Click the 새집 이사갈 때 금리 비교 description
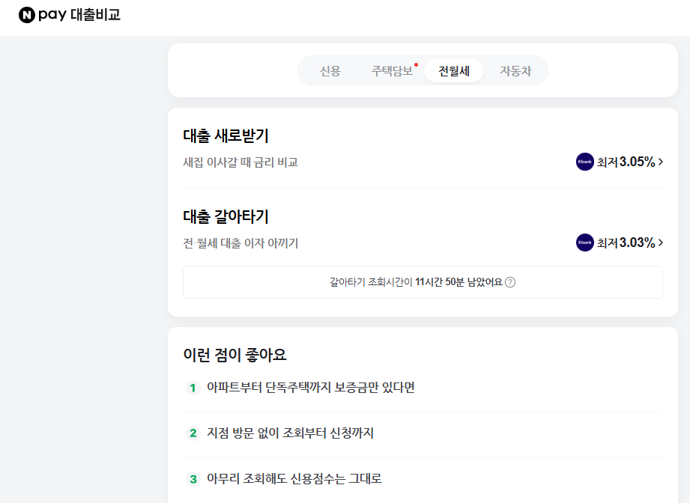Viewport: 690px width, 503px height. 240,162
